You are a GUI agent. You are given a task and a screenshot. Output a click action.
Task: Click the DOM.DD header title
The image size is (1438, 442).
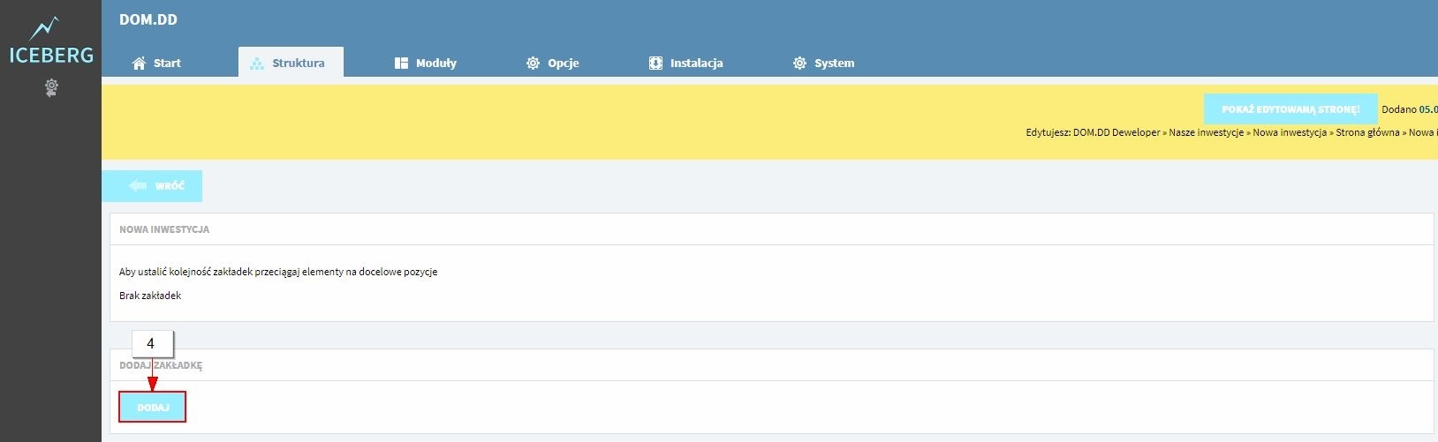pos(148,19)
